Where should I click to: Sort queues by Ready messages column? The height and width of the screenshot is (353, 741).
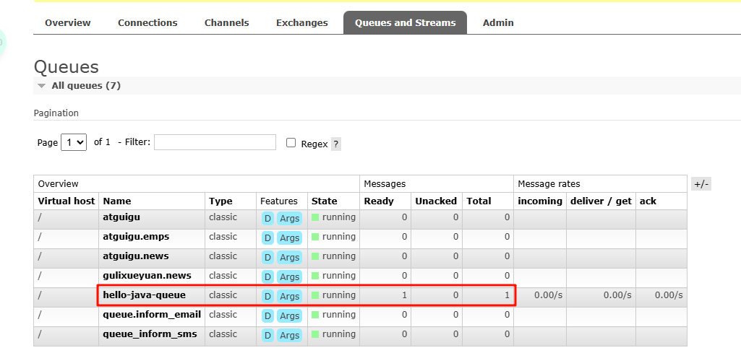click(379, 201)
